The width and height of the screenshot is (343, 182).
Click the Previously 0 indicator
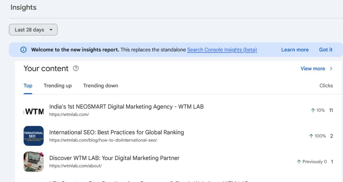(312, 162)
